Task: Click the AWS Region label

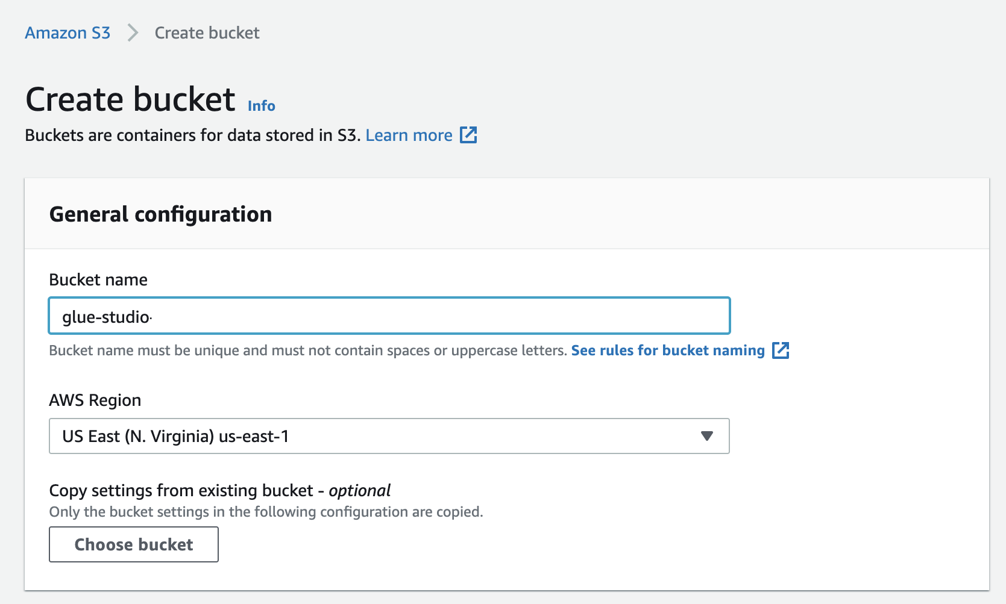Action: (95, 400)
